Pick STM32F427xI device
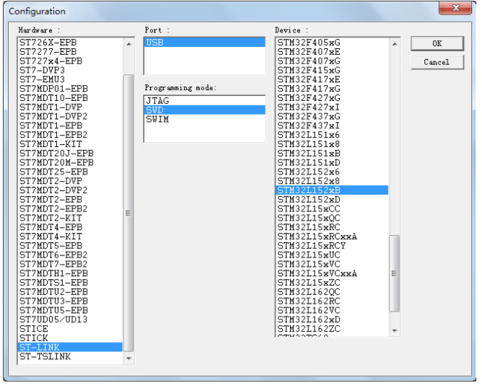Image resolution: width=482 pixels, height=385 pixels. [x=332, y=107]
